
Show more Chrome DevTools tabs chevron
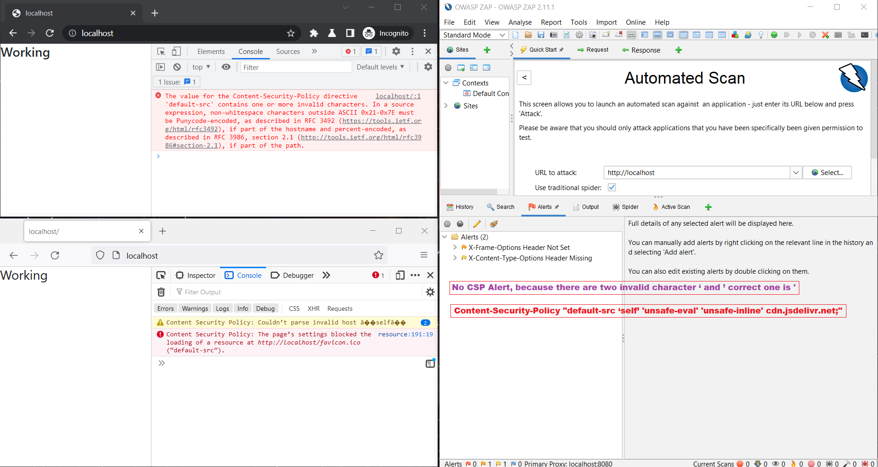(315, 51)
